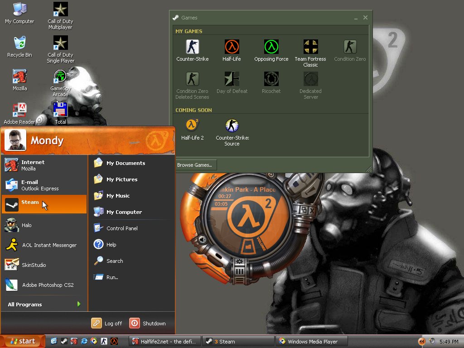Image resolution: width=464 pixels, height=348 pixels.
Task: Click Show Desktop quick launch icon
Action: click(54, 341)
